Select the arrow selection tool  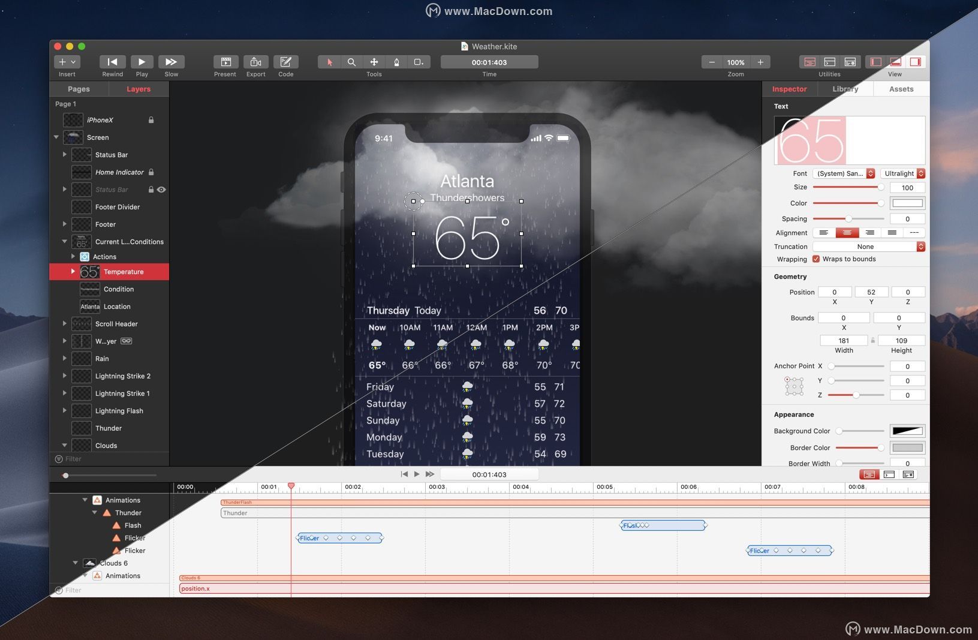329,62
